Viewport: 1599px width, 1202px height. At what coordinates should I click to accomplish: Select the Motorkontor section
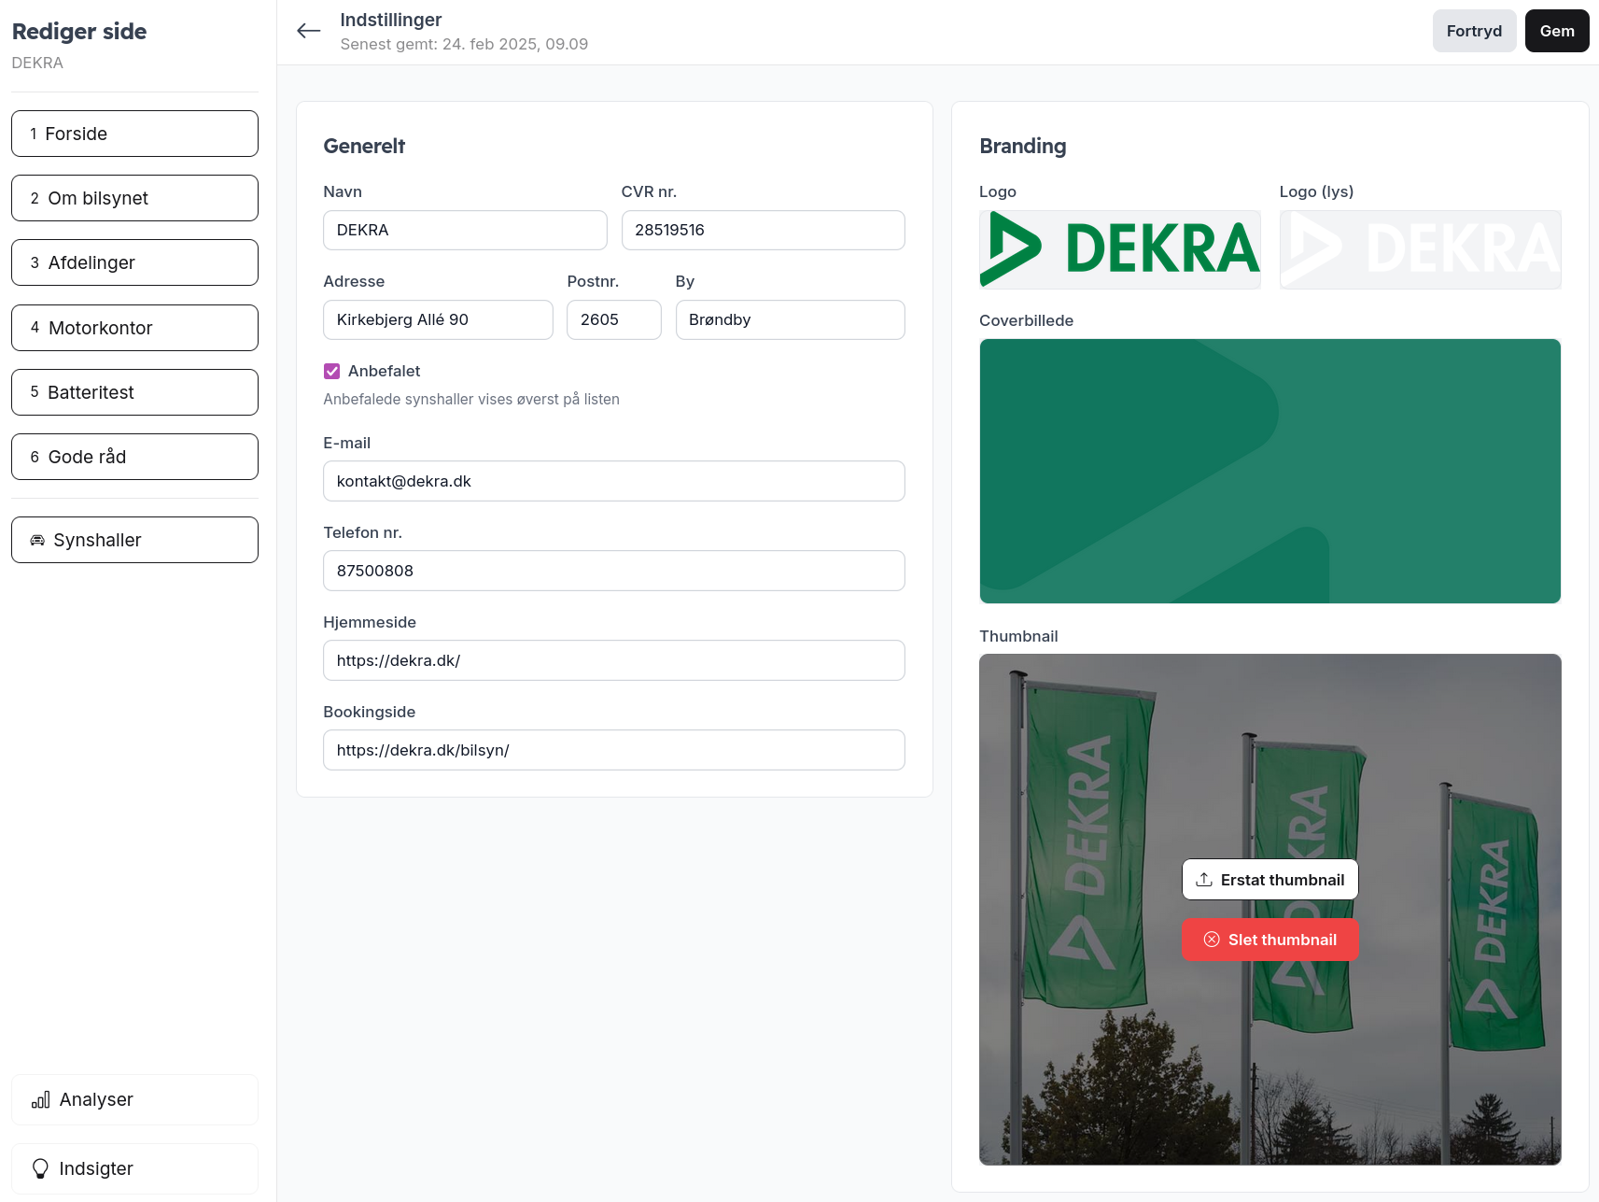[x=134, y=328]
